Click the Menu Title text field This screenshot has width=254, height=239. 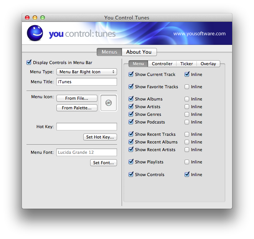click(87, 82)
